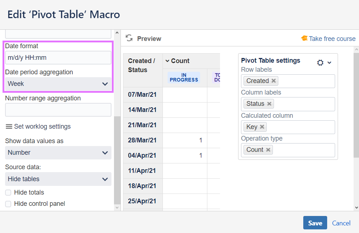Click the left panel scroll down arrow
This screenshot has width=359, height=233.
(117, 207)
